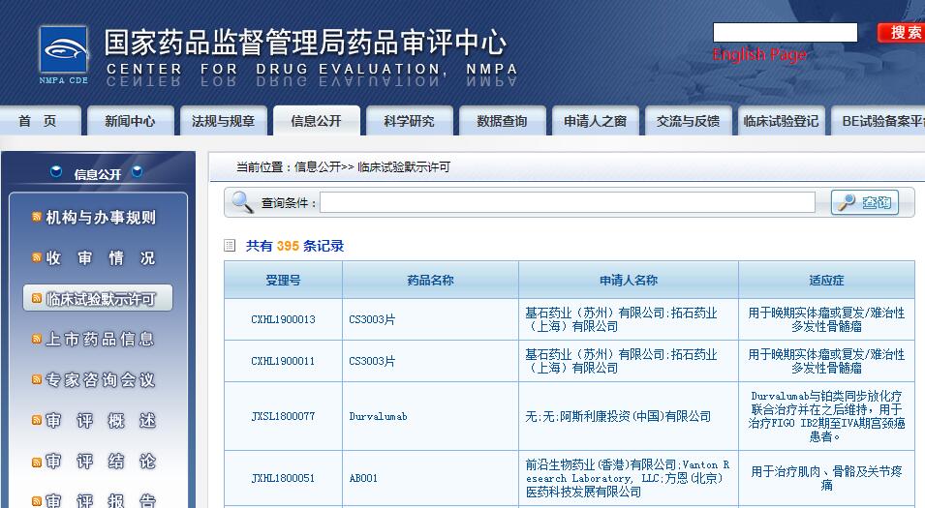This screenshot has height=508, width=925.
Task: Click RSS icon next to 上市药品信息
Action: 37,339
